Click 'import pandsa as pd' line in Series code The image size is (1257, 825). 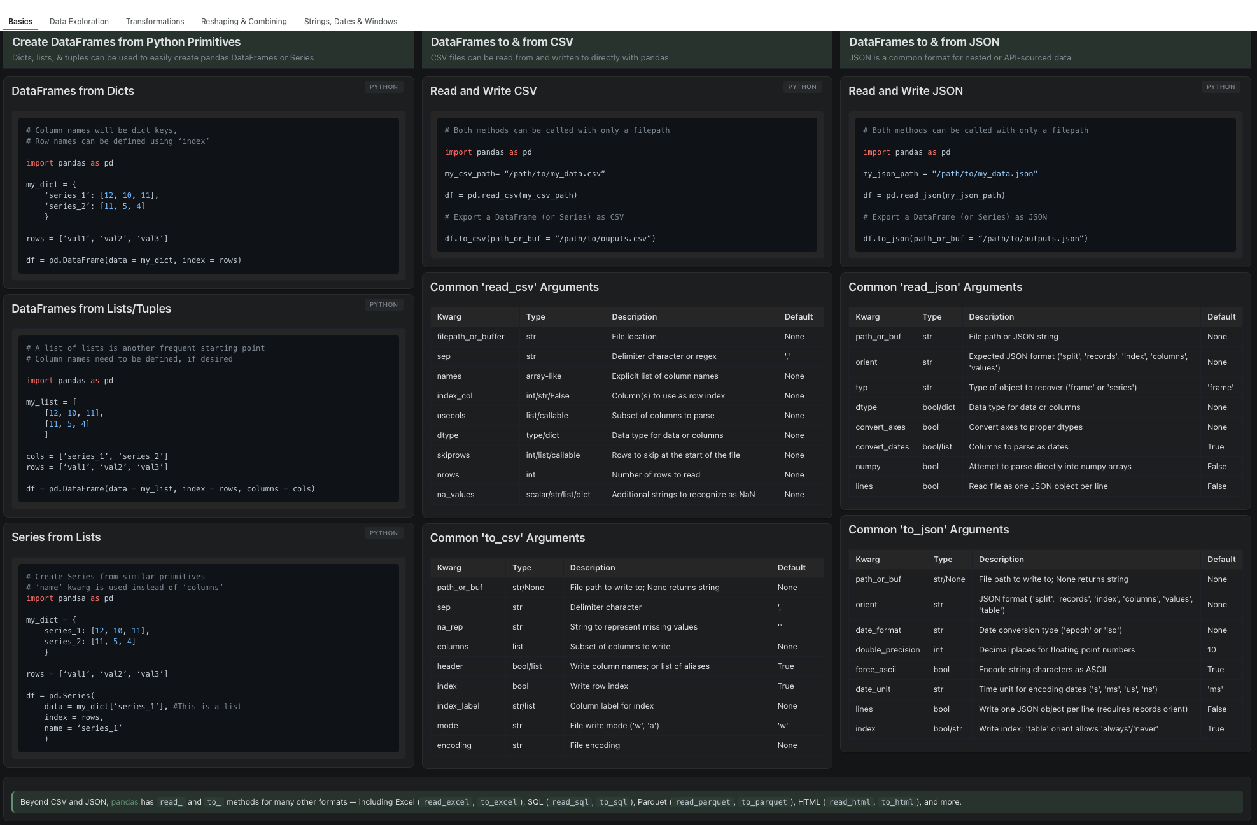pyautogui.click(x=69, y=598)
